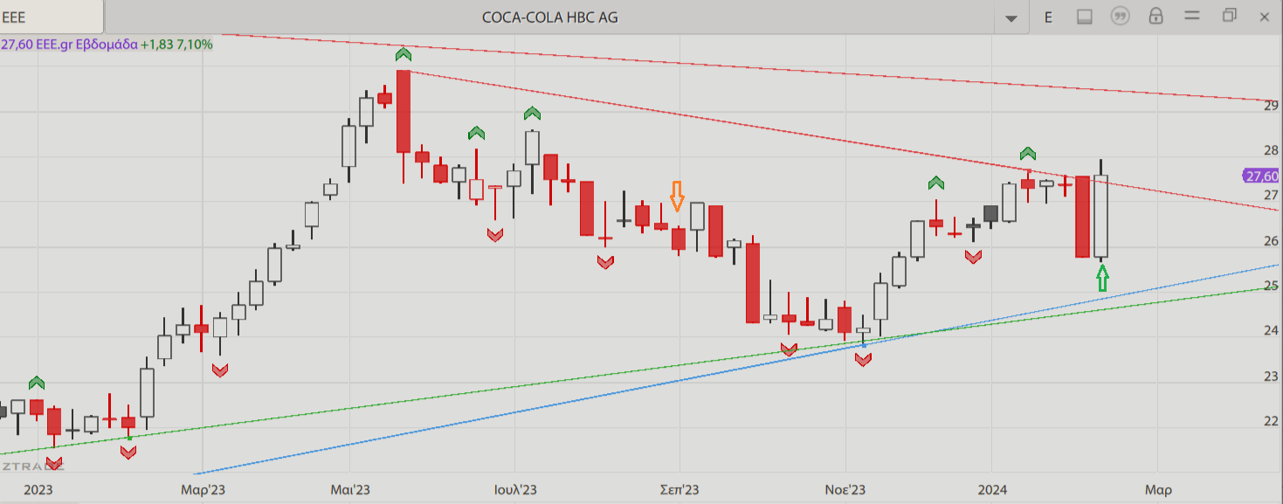The width and height of the screenshot is (1283, 504).
Task: Click the 27,60 EEE.gr Εβδομάδα info label
Action: (x=69, y=44)
